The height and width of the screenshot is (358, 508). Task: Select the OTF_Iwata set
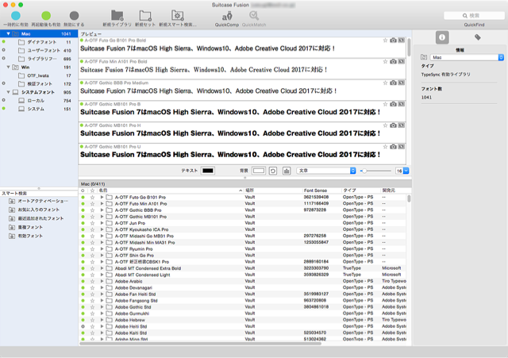(x=39, y=75)
